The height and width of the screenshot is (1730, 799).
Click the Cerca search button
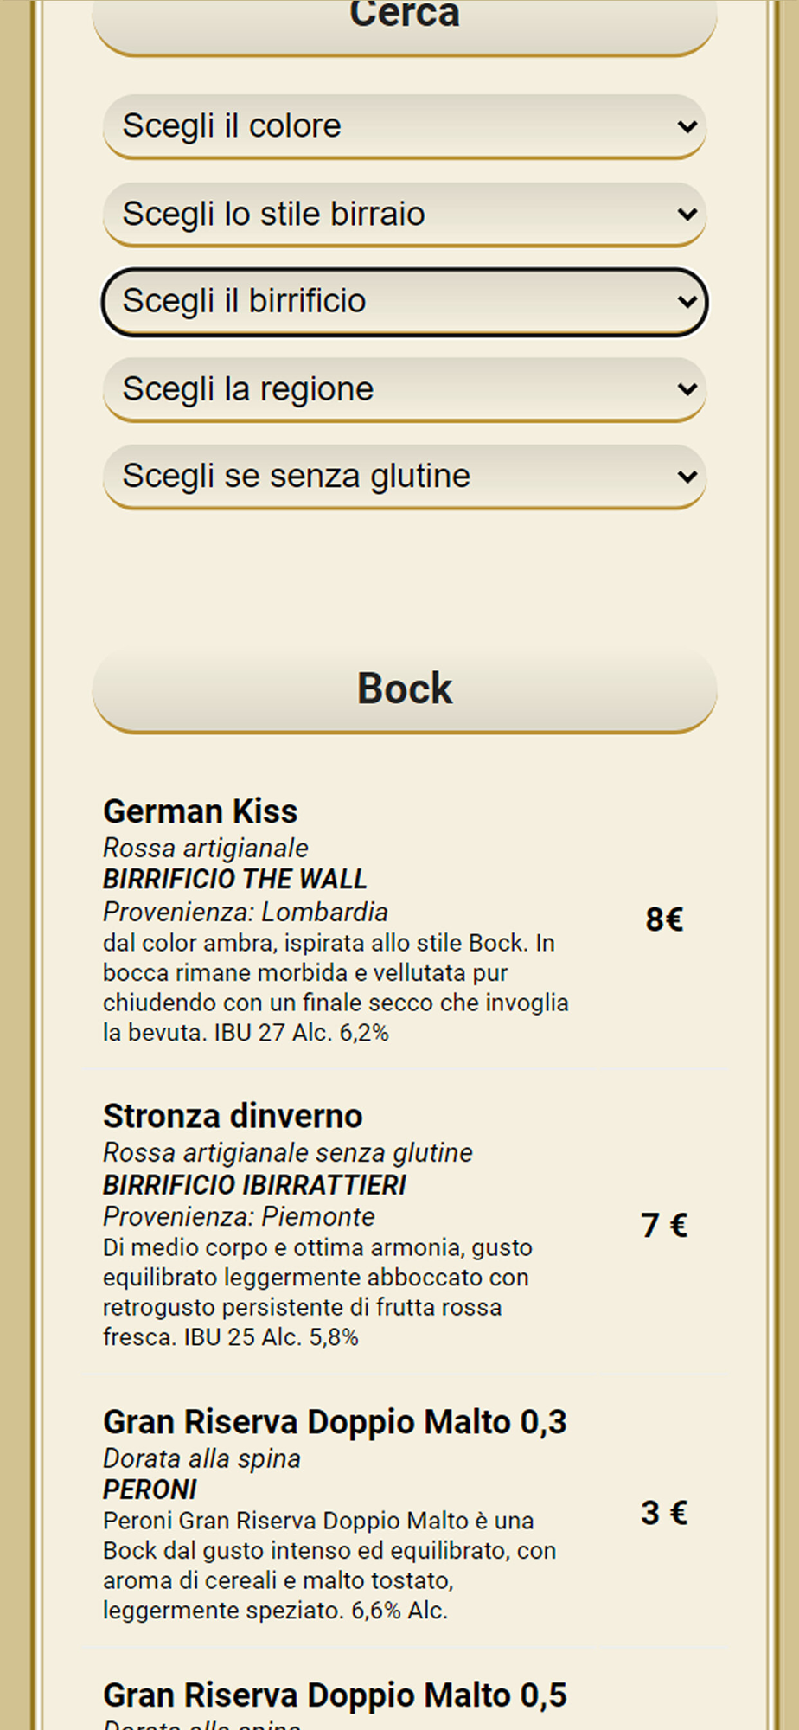point(404,22)
